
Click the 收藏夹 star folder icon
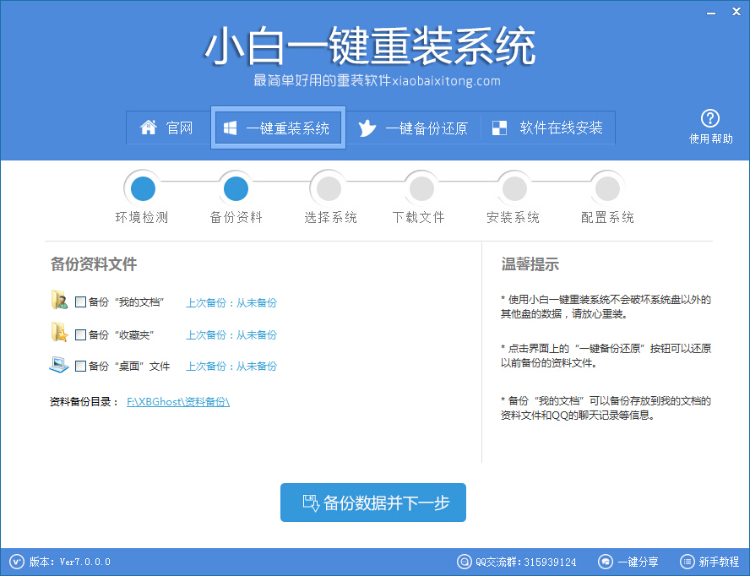pos(60,334)
